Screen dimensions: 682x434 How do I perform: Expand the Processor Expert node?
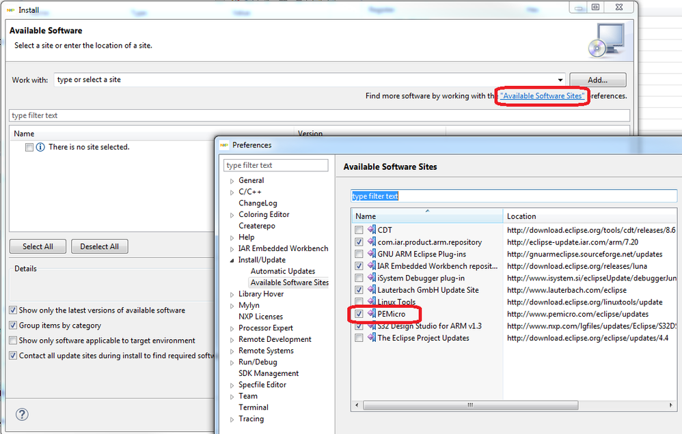tap(232, 328)
